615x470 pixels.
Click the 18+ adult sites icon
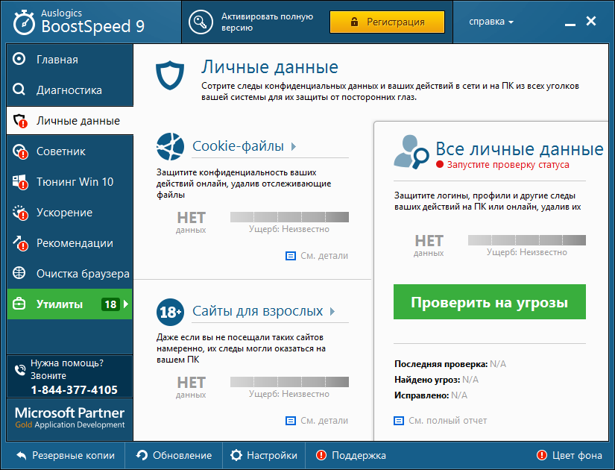coord(170,312)
